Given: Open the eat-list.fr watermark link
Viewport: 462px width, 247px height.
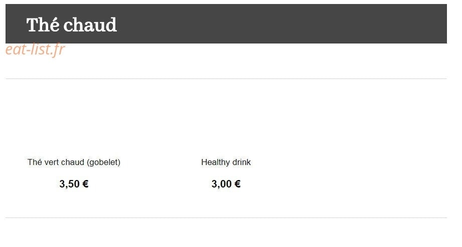Looking at the screenshot, I should tap(35, 49).
